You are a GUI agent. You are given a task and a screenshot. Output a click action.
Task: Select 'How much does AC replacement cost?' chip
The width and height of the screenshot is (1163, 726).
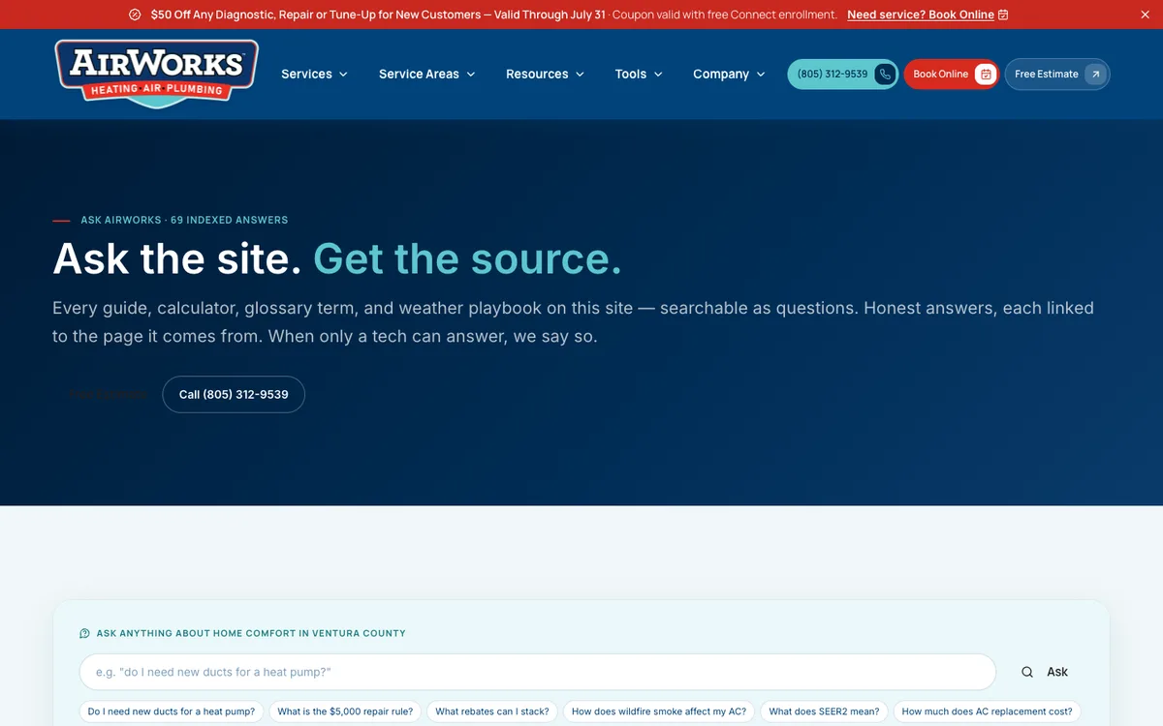[x=987, y=711]
